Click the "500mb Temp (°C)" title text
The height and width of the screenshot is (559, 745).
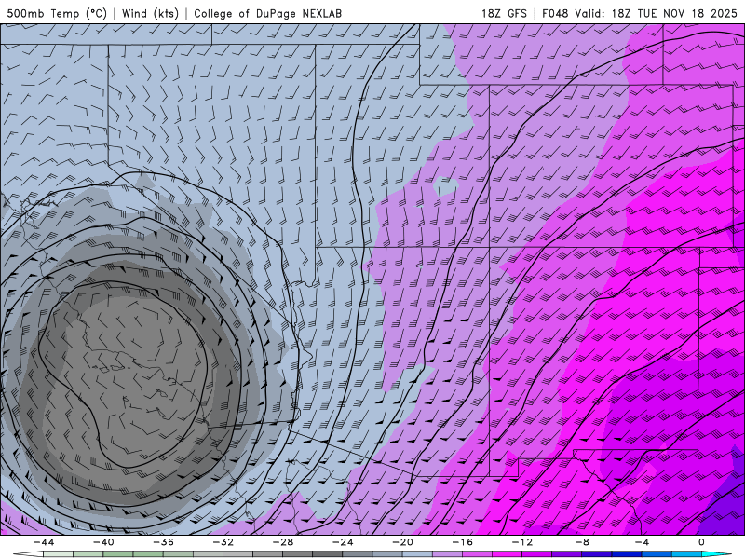tap(57, 14)
